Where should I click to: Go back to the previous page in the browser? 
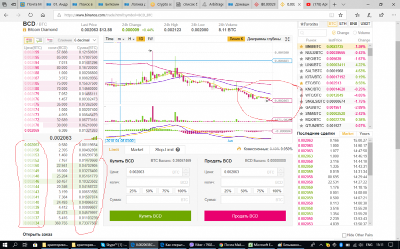click(6, 15)
